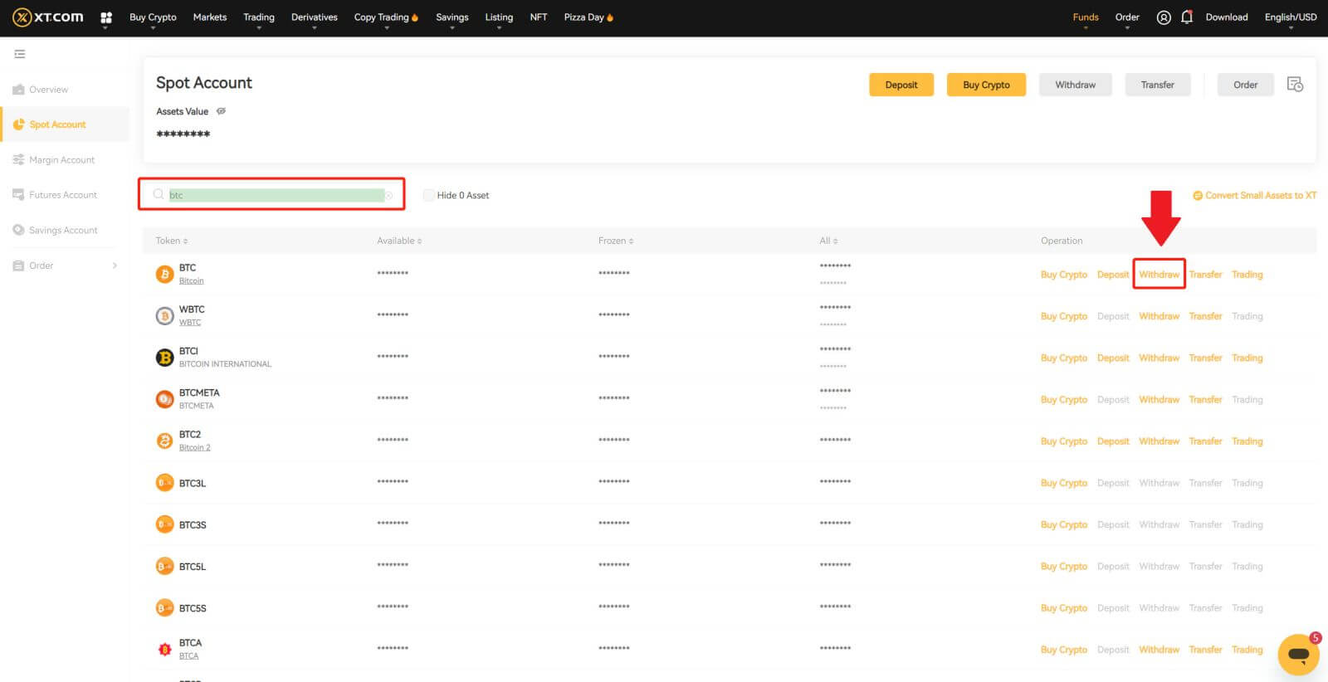
Task: Click the BTCA coin icon
Action: 164,649
